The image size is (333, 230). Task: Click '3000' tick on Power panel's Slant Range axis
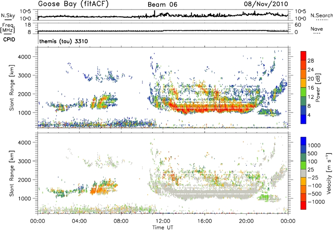point(25,76)
